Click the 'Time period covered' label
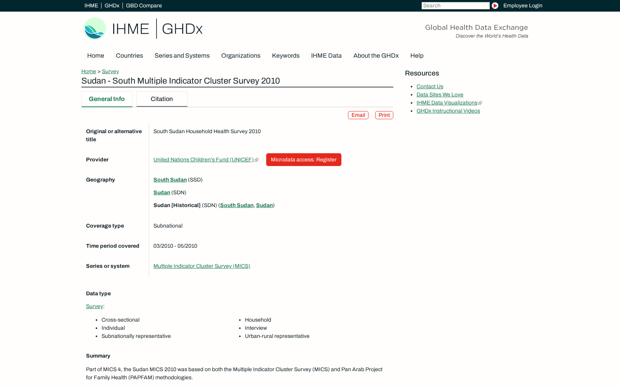Viewport: 620px width, 387px height. (x=112, y=246)
